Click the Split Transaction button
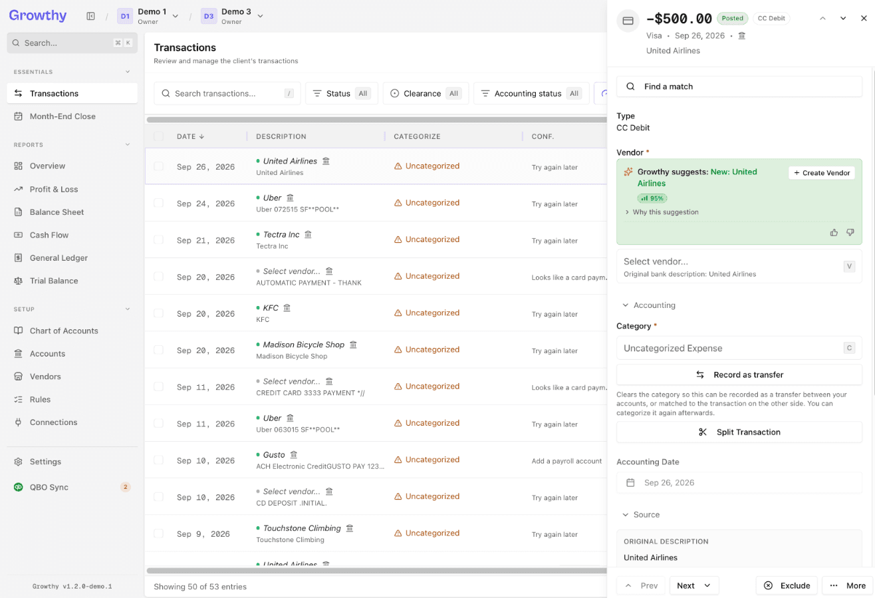Viewport: 875px width, 598px height. click(739, 432)
